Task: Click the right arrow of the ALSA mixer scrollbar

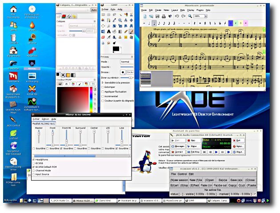Action: [130, 156]
